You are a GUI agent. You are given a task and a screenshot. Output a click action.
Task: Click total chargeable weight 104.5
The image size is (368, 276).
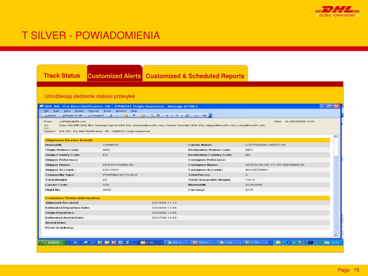(250, 180)
